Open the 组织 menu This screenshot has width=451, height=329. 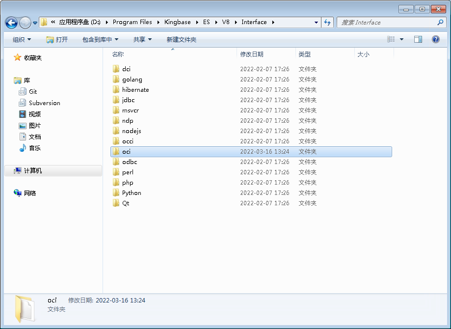click(x=22, y=39)
